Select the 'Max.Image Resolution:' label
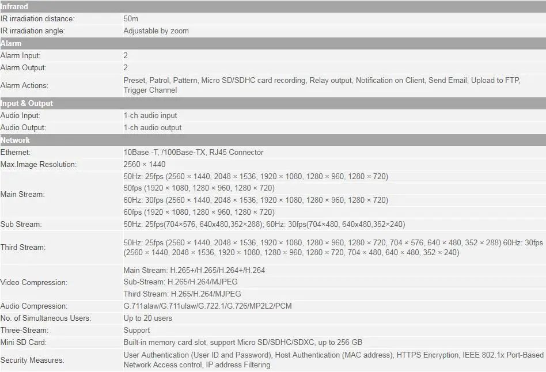The width and height of the screenshot is (546, 372). click(x=39, y=164)
